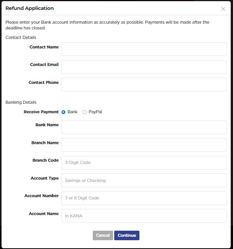Click the Savings or Checking Account Type field
This screenshot has width=233, height=249.
144,180
